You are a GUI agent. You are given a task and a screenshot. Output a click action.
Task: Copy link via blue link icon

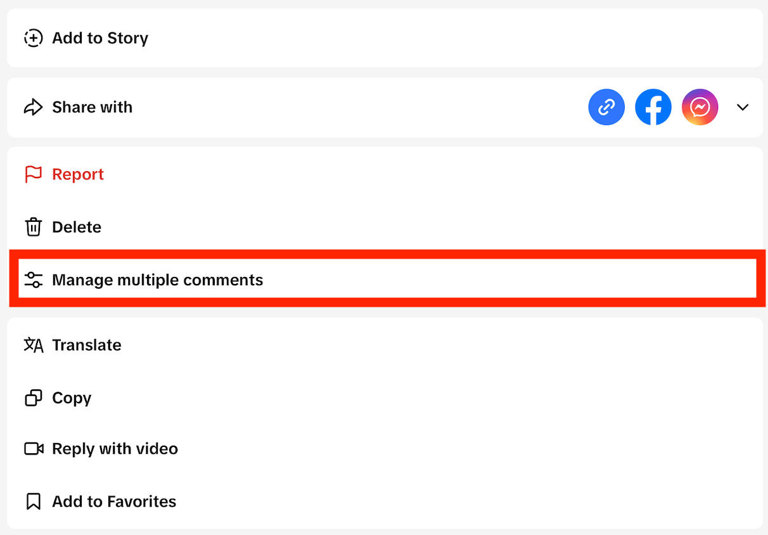[x=606, y=107]
